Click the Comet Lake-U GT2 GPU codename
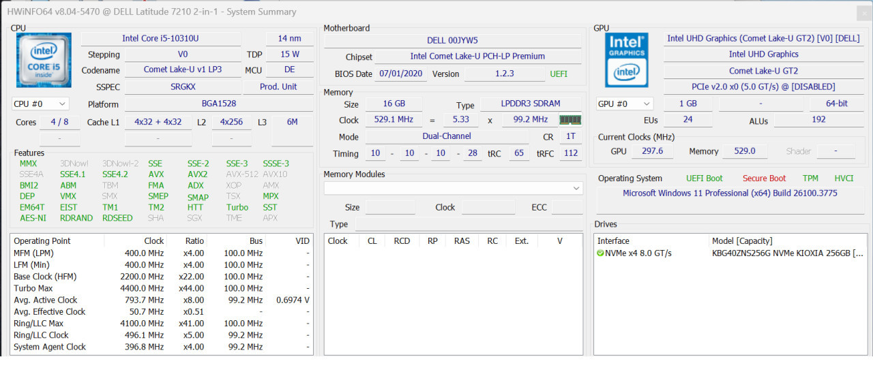 click(x=763, y=71)
